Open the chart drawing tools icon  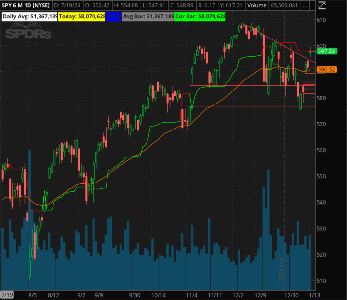[322, 5]
